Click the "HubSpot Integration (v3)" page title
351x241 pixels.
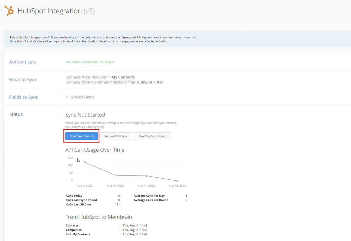(x=56, y=11)
